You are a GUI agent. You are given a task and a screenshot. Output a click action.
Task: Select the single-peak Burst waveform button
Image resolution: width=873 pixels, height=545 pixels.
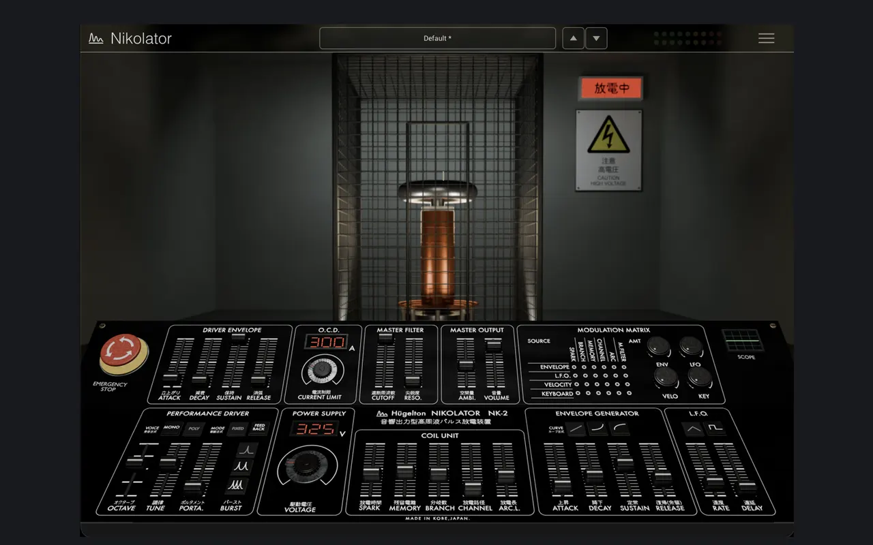tap(246, 450)
